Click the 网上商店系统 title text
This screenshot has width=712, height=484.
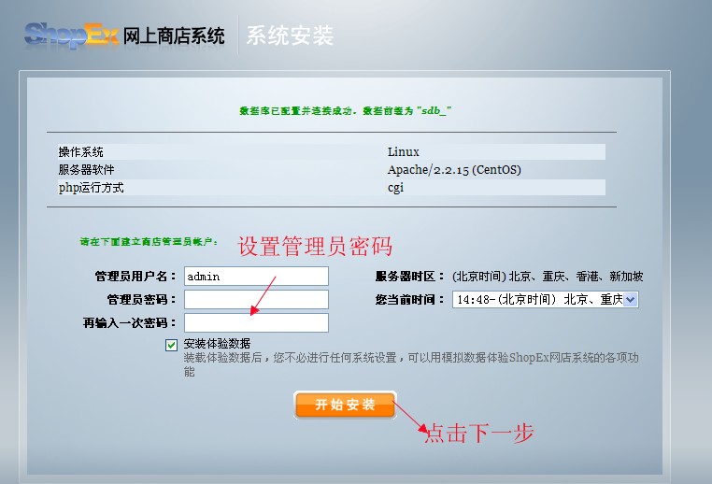pos(174,36)
